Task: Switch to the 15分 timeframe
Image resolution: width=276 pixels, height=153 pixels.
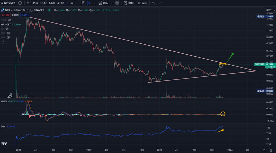Action: pyautogui.click(x=35, y=3)
